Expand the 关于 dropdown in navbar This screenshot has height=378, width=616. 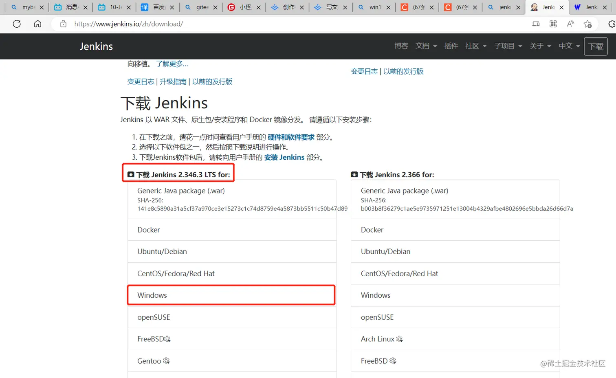[540, 46]
